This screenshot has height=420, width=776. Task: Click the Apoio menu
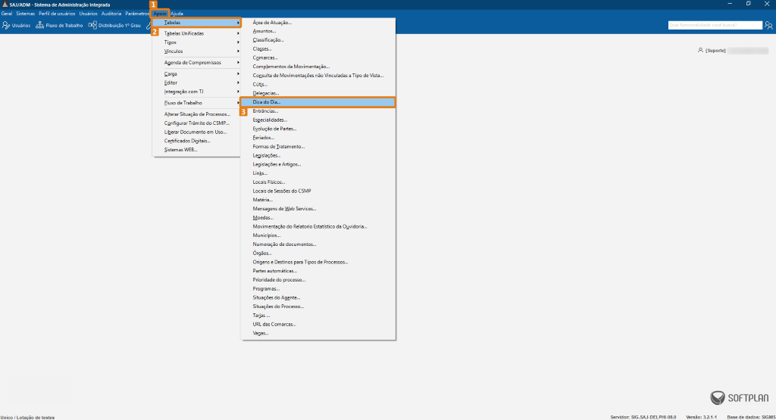click(160, 14)
